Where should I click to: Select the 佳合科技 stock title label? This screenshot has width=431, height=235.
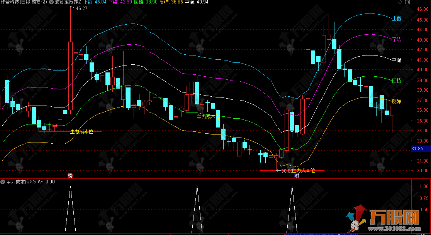coord(24,2)
